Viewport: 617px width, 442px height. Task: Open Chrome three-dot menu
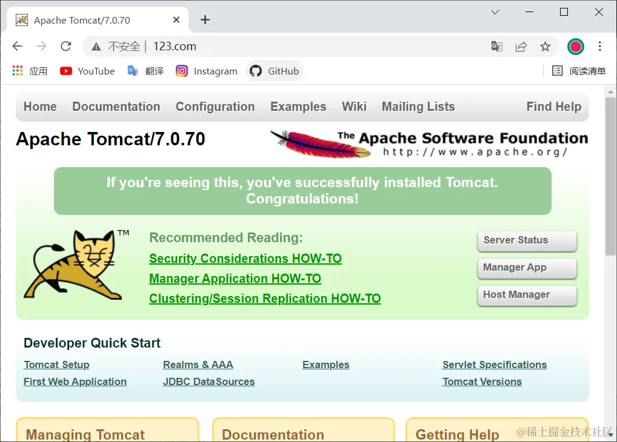pyautogui.click(x=599, y=47)
